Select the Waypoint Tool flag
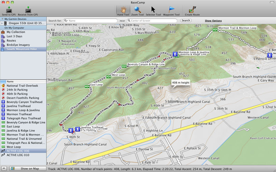Image resolution: width=276 pixels, height=172 pixels. pos(171,10)
